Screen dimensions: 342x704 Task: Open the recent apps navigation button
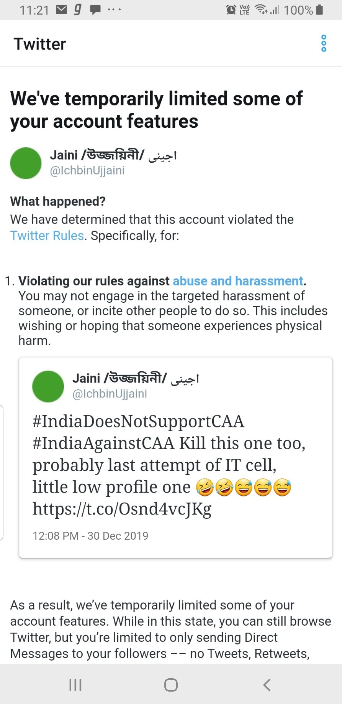coord(75,685)
